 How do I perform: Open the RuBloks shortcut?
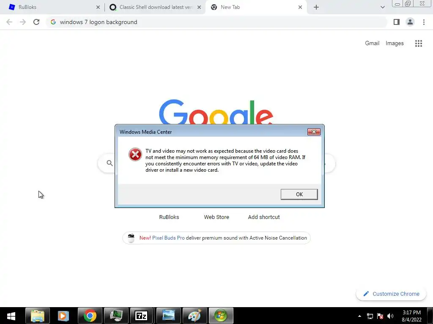(169, 217)
